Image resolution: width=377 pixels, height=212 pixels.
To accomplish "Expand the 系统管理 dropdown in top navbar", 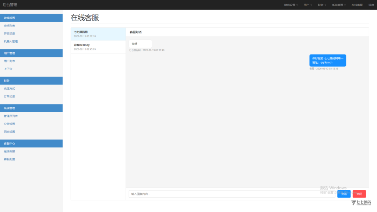I will 339,5.
